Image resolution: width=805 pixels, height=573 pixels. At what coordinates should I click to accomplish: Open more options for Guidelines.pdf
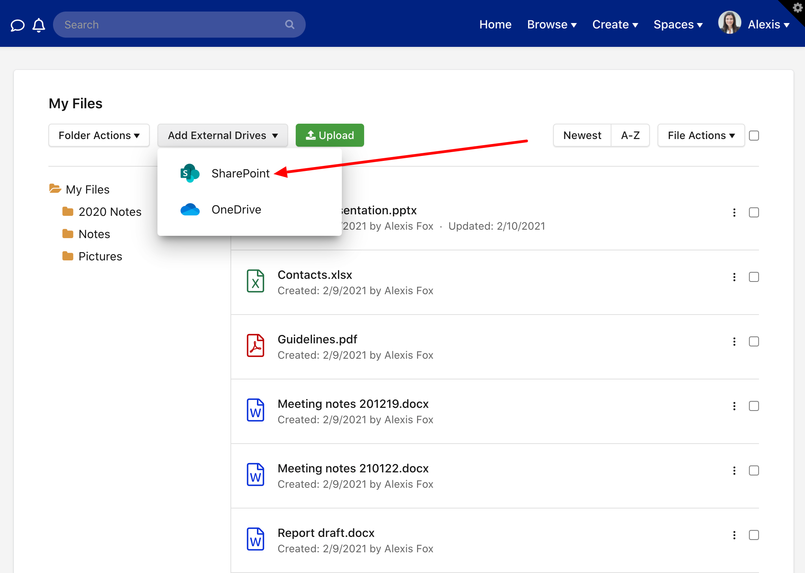[734, 342]
